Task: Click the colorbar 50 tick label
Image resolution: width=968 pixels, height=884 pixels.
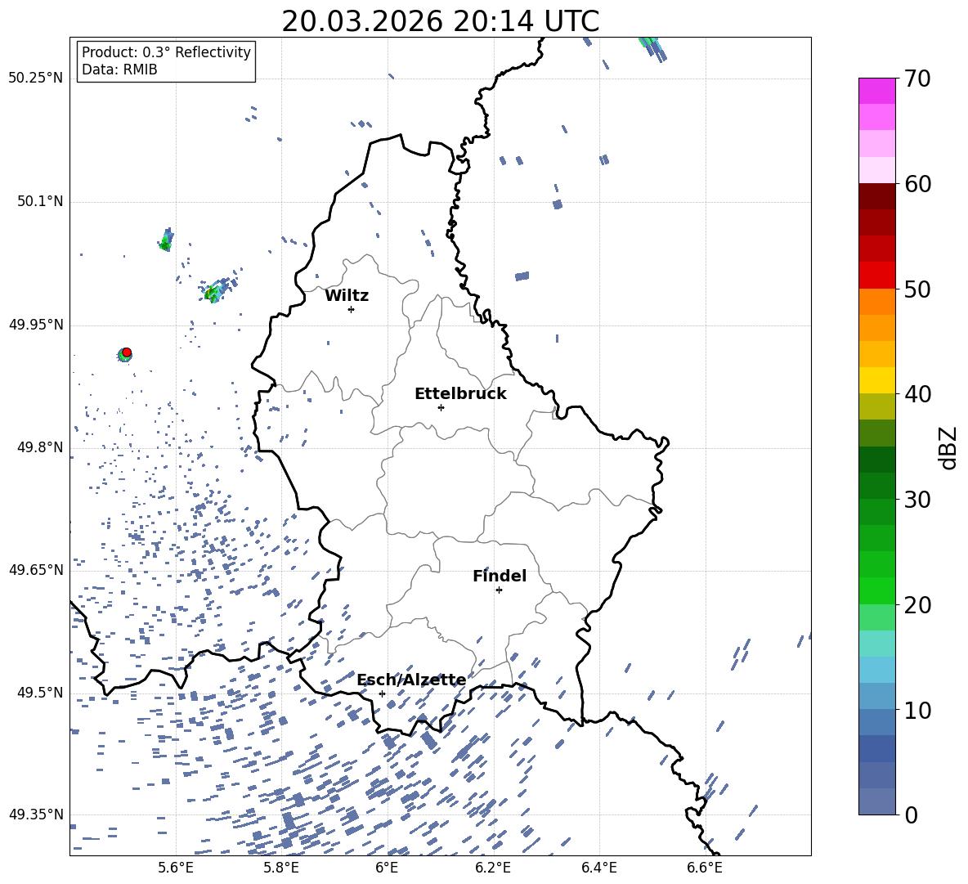Action: (x=917, y=289)
